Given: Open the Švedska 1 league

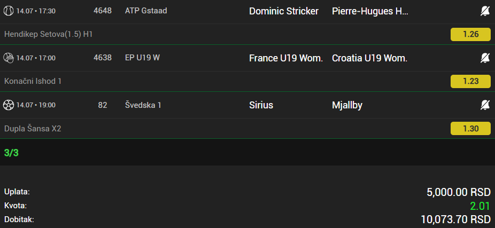Looking at the screenshot, I should [x=143, y=105].
